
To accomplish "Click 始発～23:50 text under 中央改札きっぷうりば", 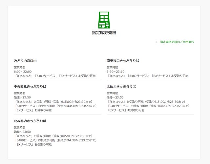I will tap(22, 97).
